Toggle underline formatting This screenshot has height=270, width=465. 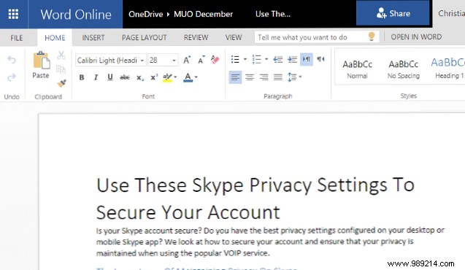pos(110,77)
